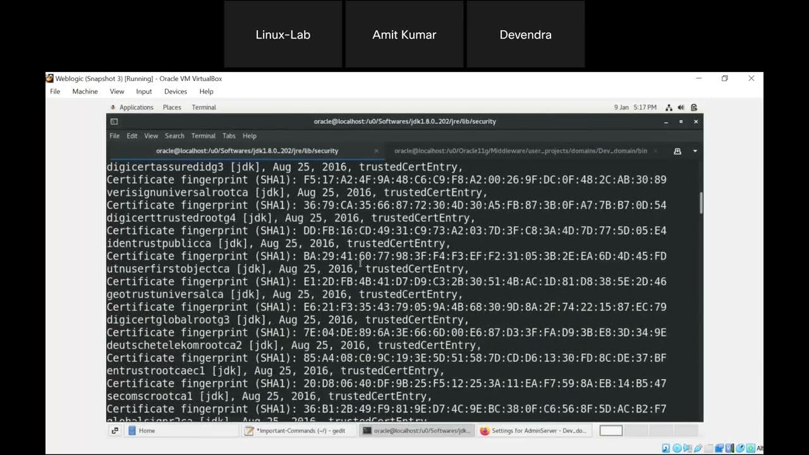
Task: Open the VirtualBox Help menu
Action: [206, 92]
